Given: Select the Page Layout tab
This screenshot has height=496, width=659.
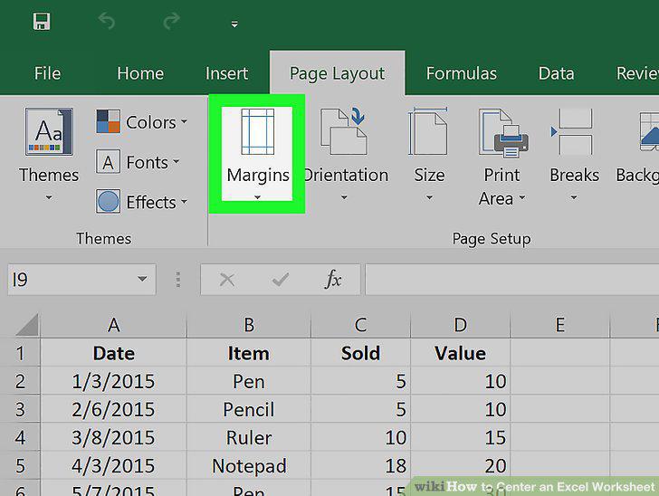Looking at the screenshot, I should (x=337, y=73).
